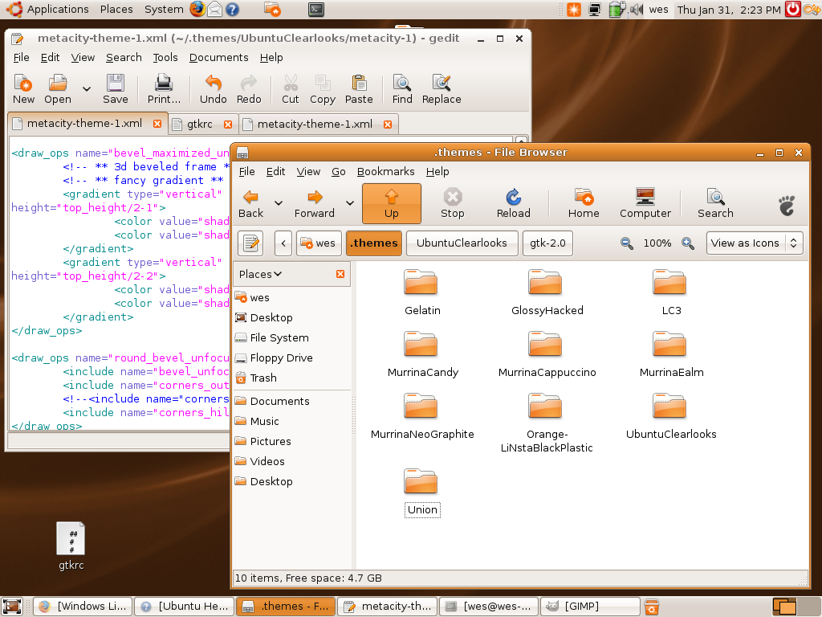The image size is (822, 617).
Task: Click the wes path bar button
Action: click(319, 243)
